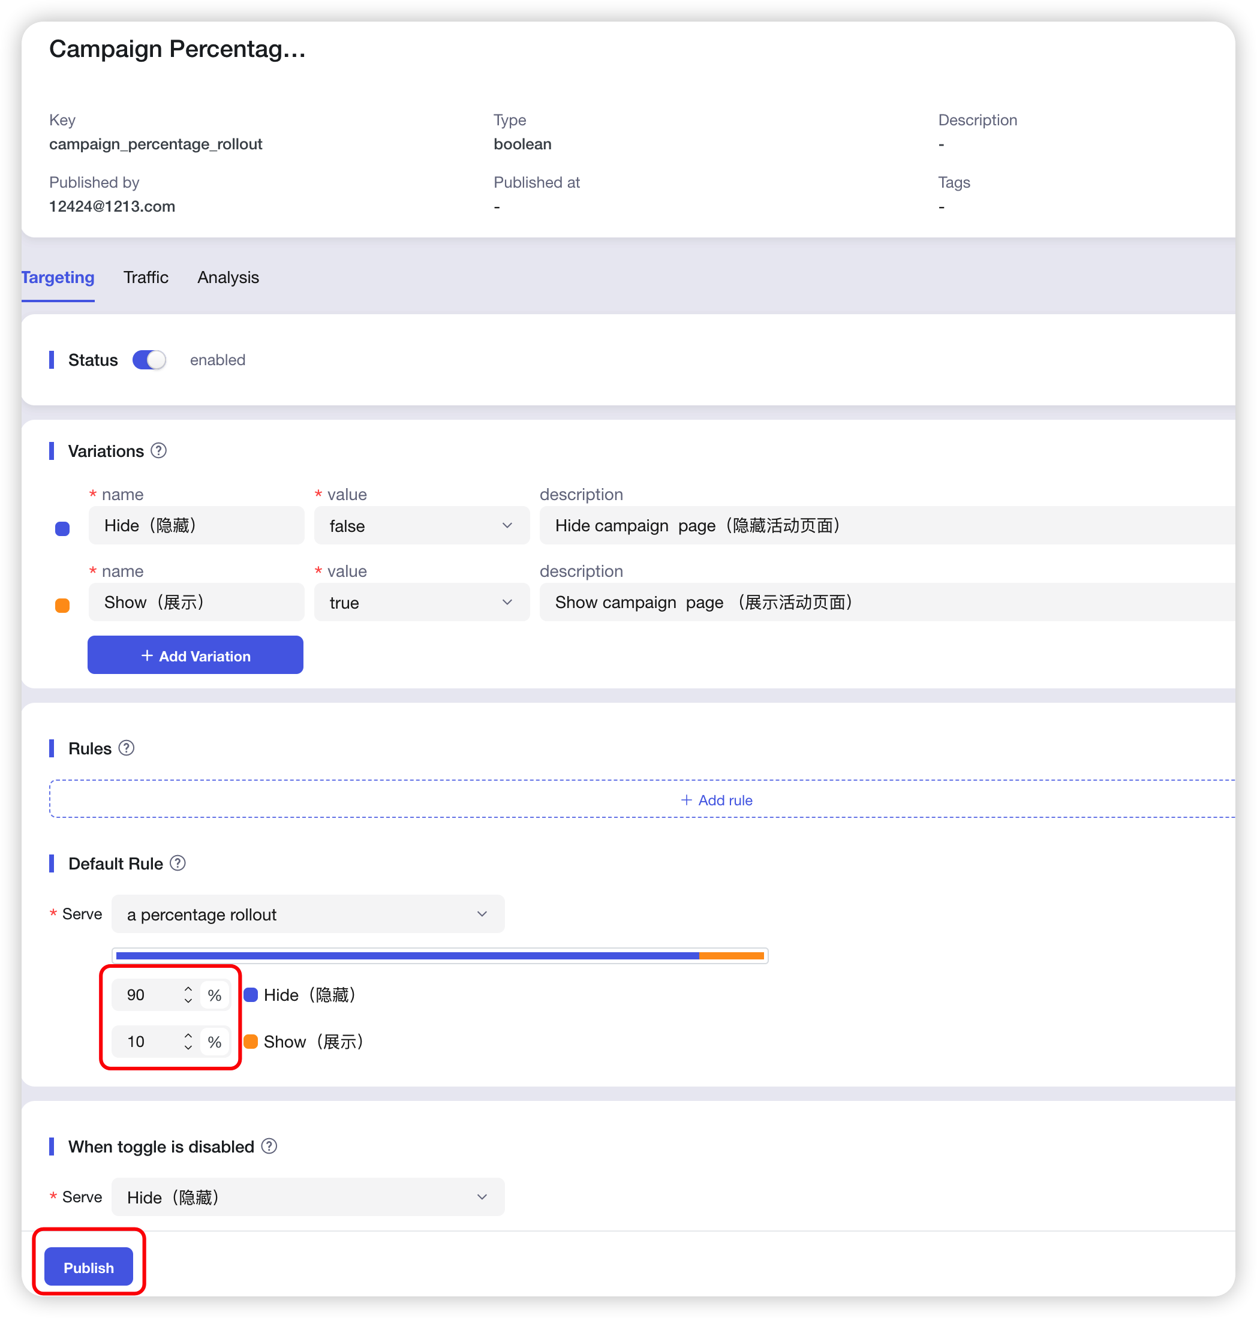Switch to the Traffic tab
This screenshot has height=1318, width=1257.
tap(145, 278)
